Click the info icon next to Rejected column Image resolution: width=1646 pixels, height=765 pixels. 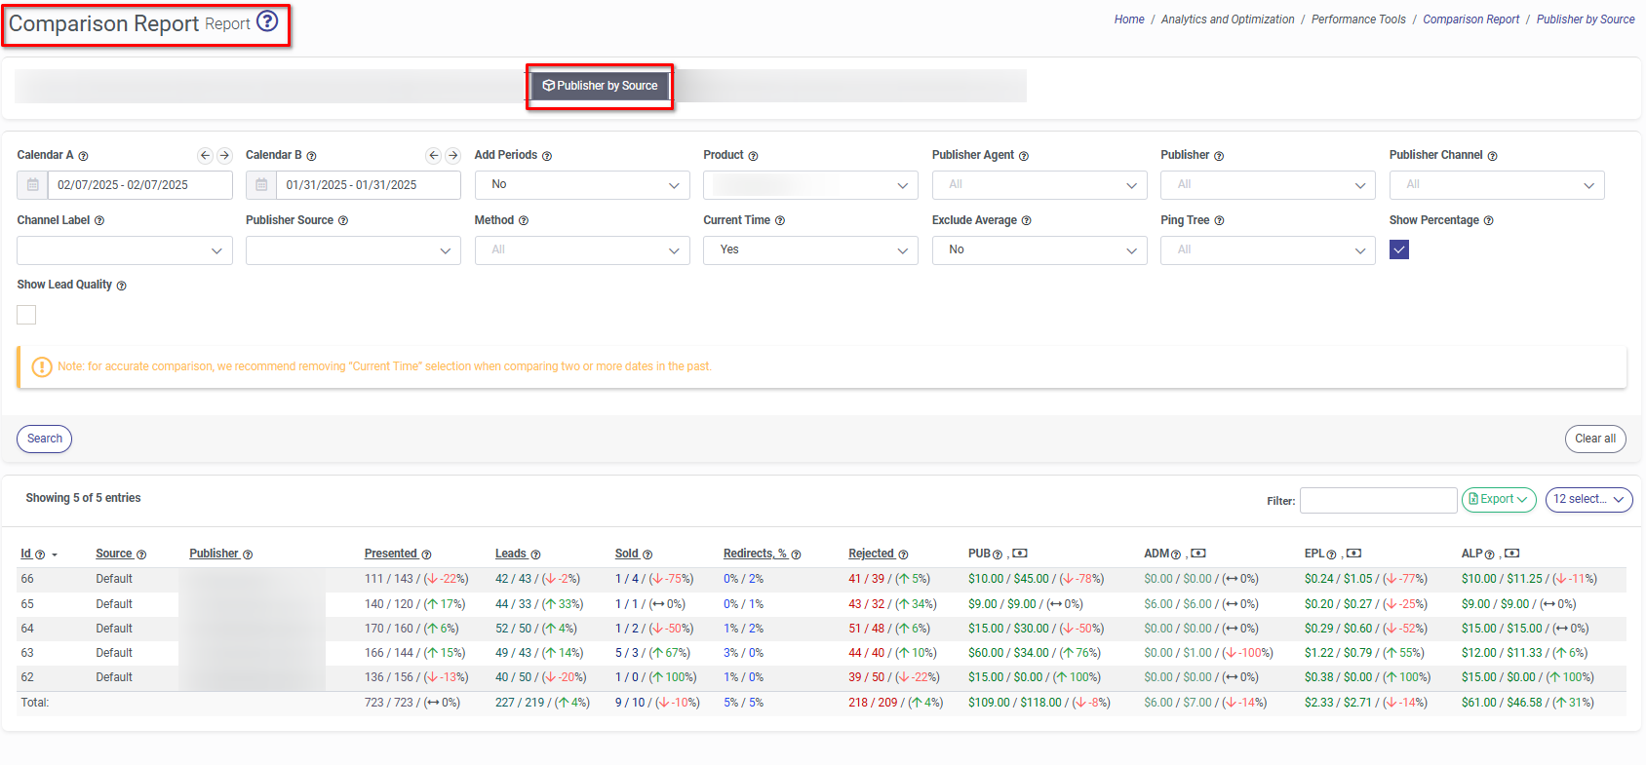tap(903, 555)
